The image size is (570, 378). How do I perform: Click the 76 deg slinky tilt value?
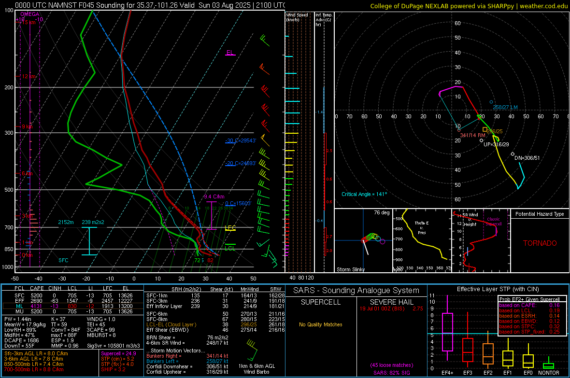[382, 212]
